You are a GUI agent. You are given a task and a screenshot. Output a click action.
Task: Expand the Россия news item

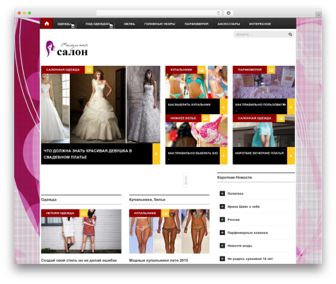(x=222, y=220)
